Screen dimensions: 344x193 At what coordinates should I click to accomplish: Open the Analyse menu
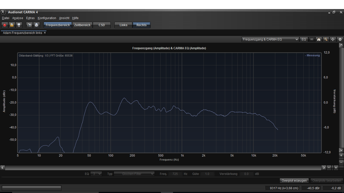[18, 18]
